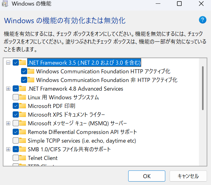The width and height of the screenshot is (211, 185).
Task: Click the blue help question mark icon
Action: pyautogui.click(x=202, y=20)
